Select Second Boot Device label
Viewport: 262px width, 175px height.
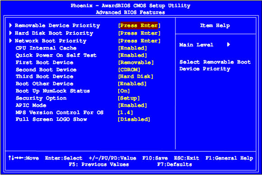click(x=46, y=69)
